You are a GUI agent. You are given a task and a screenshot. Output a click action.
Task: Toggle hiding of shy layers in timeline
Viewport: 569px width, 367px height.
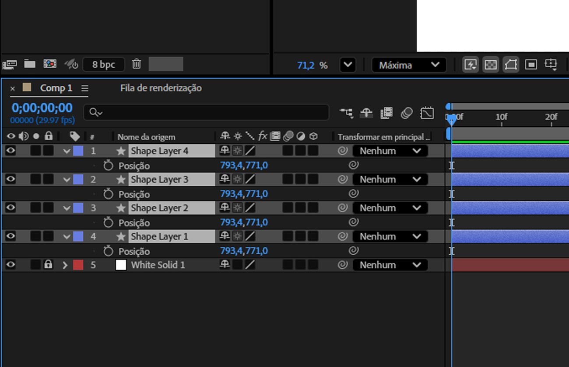coord(366,113)
